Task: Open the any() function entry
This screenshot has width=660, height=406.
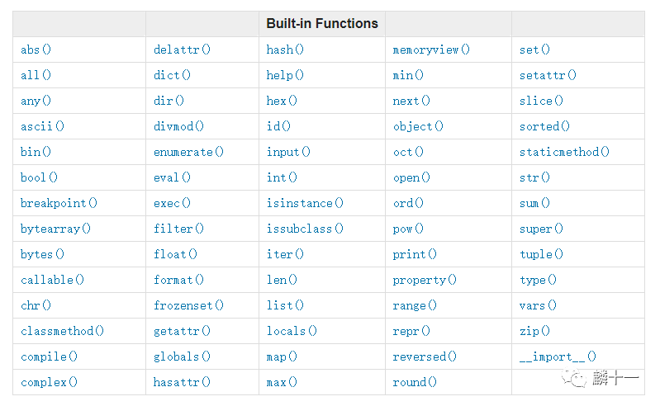Action: click(x=36, y=101)
